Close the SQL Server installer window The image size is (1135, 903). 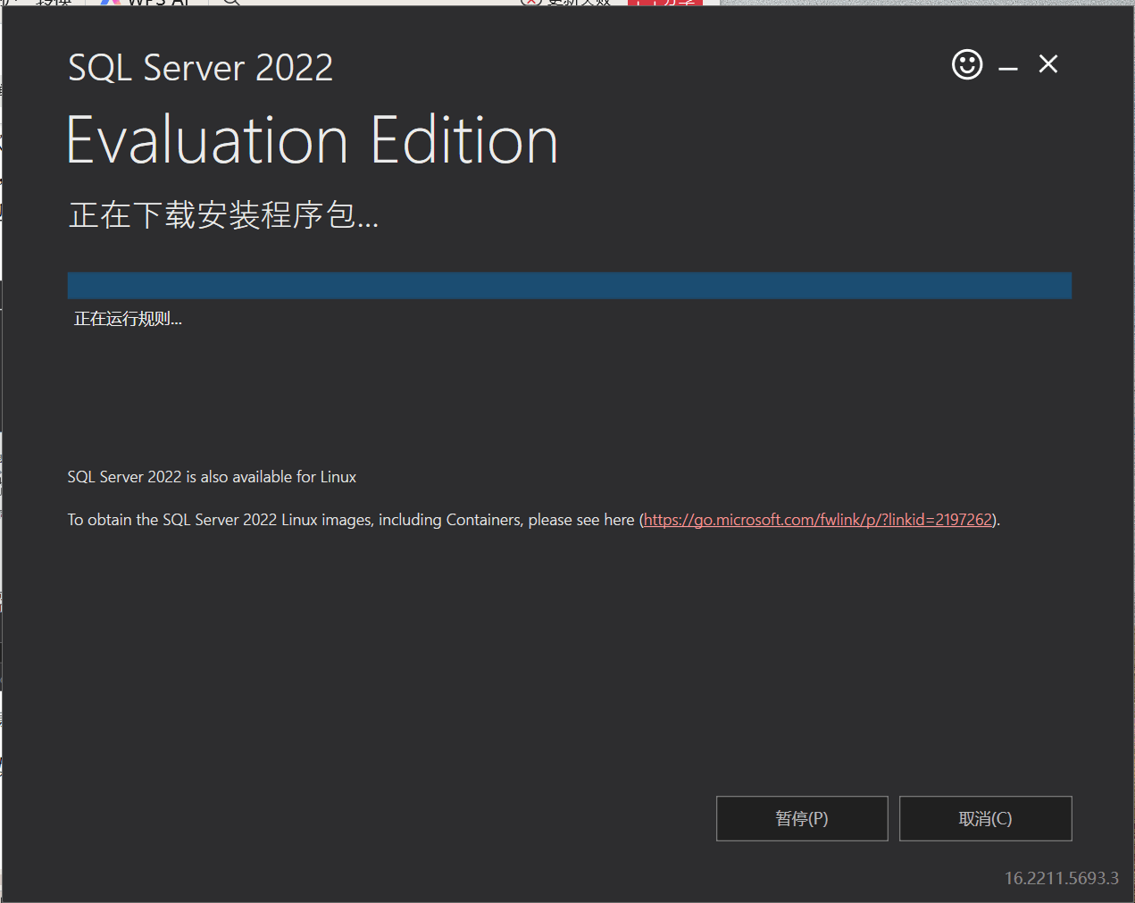point(1048,64)
